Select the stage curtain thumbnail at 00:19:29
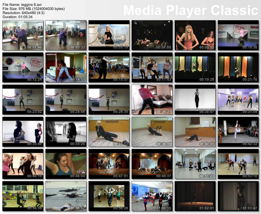Viewport: 261px width, 214px height. (195, 67)
